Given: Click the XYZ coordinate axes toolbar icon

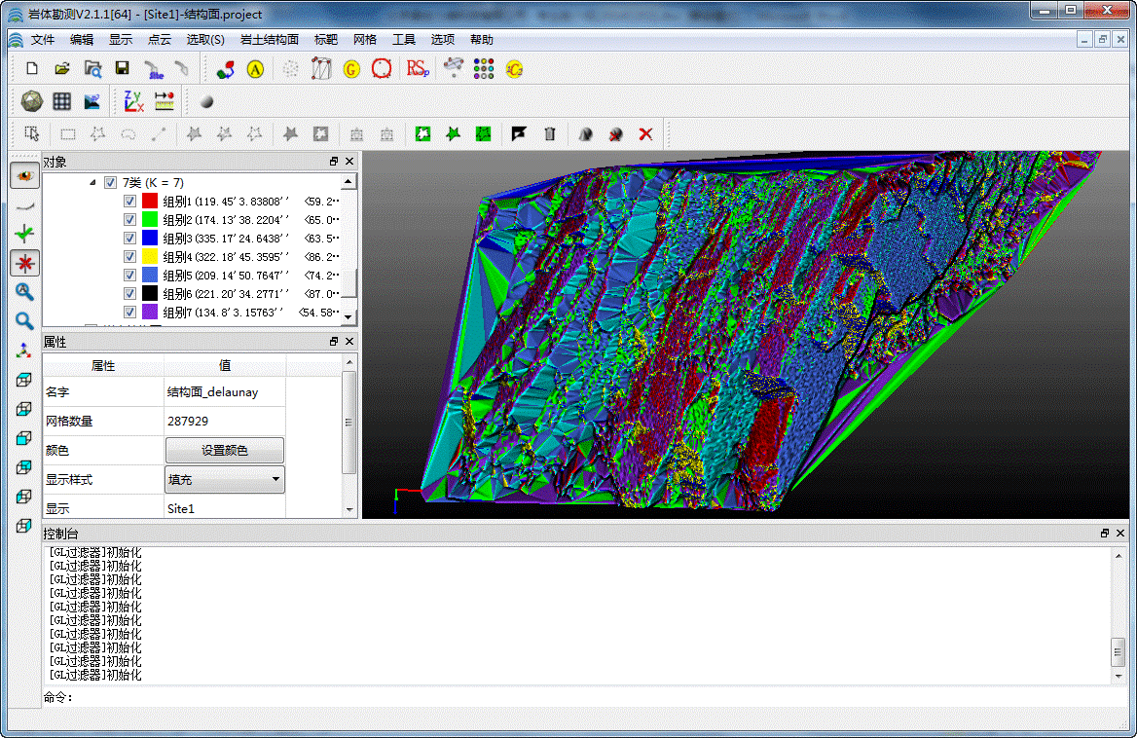Looking at the screenshot, I should (133, 101).
